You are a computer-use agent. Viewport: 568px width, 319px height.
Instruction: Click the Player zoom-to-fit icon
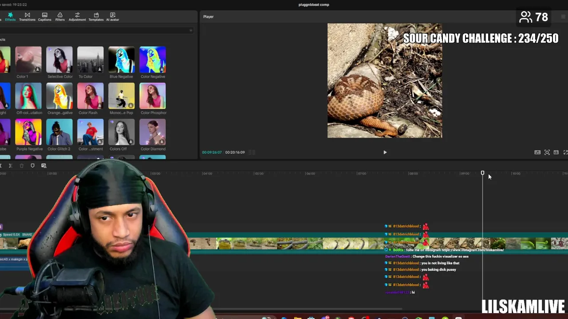point(547,152)
